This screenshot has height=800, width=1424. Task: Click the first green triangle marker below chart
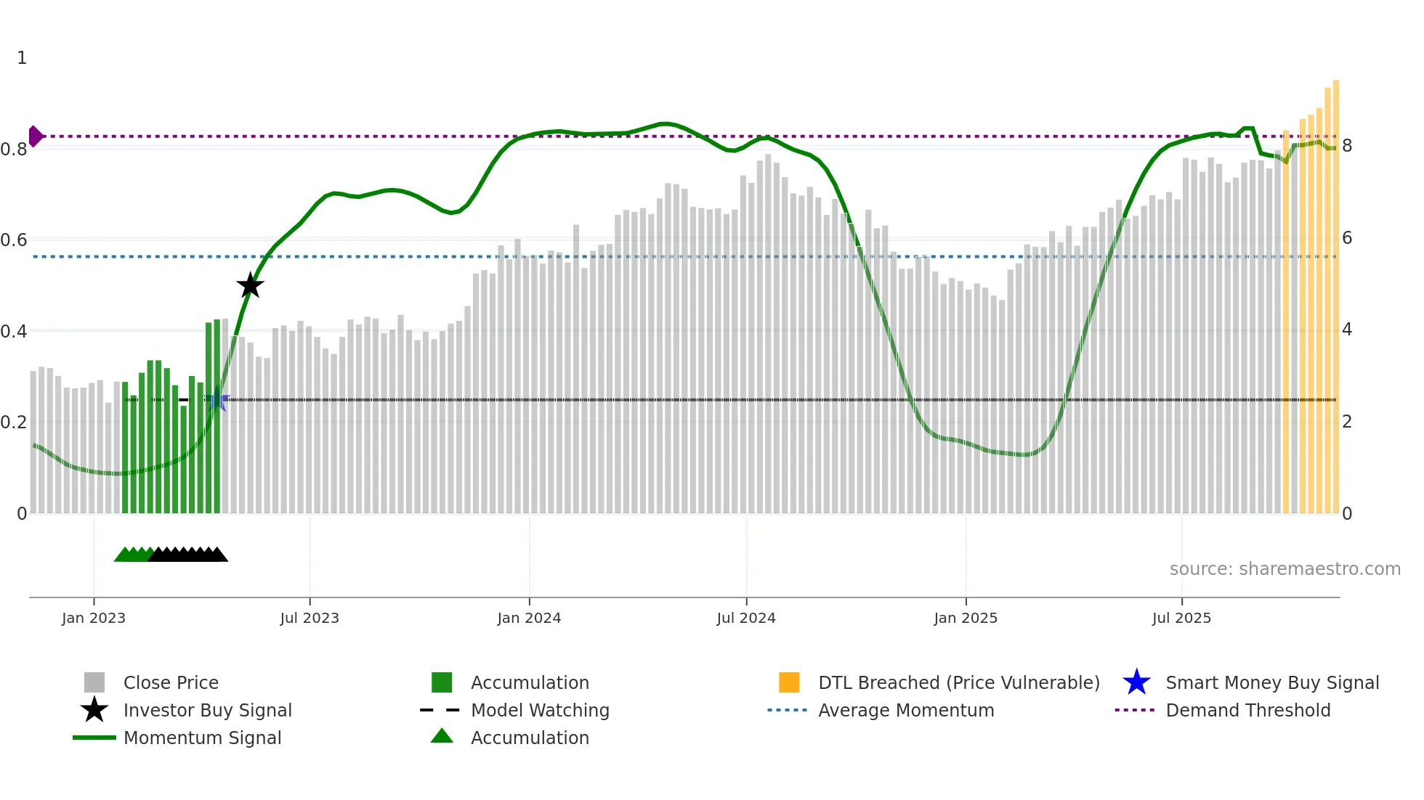[124, 555]
